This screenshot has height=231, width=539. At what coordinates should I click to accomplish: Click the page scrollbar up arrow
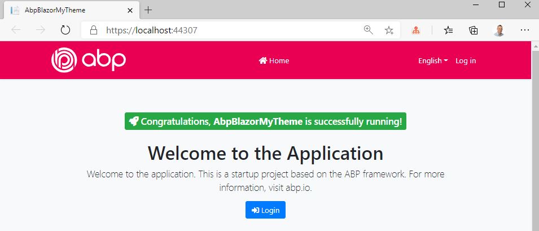pyautogui.click(x=535, y=46)
